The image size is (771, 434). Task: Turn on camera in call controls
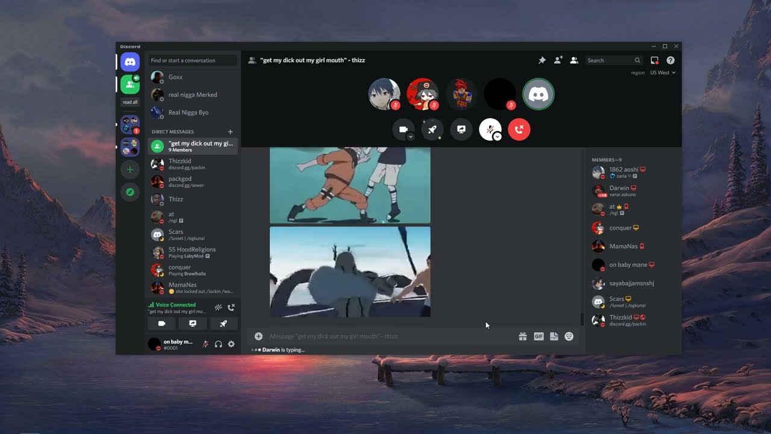pos(404,130)
